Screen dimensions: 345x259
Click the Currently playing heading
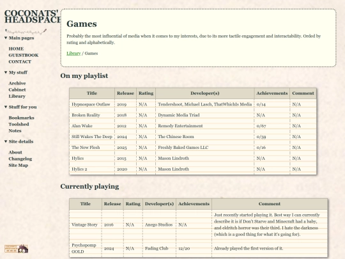click(89, 187)
